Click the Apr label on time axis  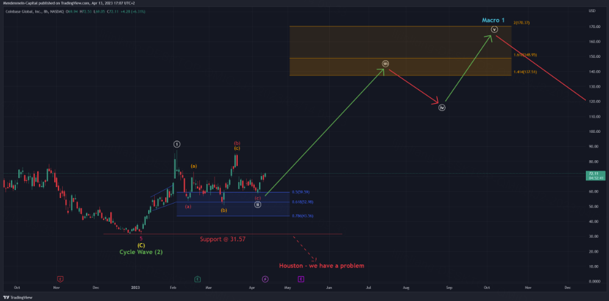click(x=252, y=288)
